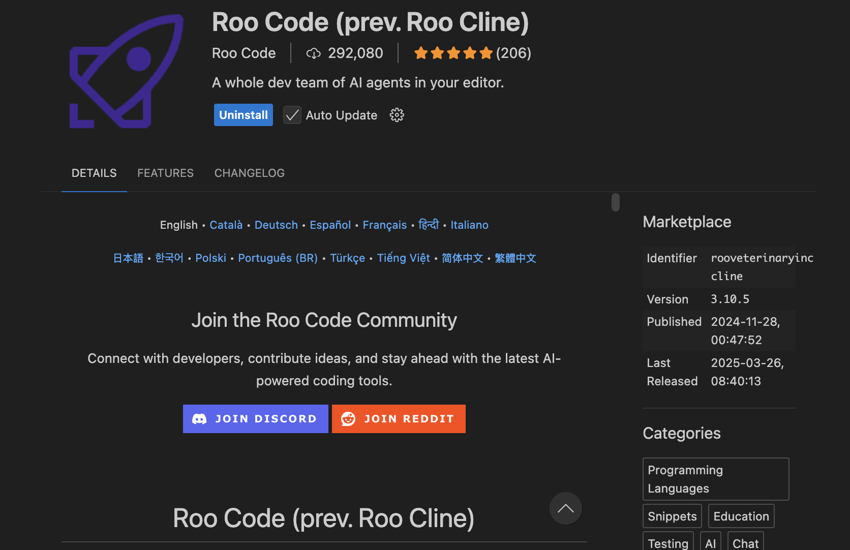Click the Join Reddit badge
The width and height of the screenshot is (850, 550).
click(x=399, y=419)
